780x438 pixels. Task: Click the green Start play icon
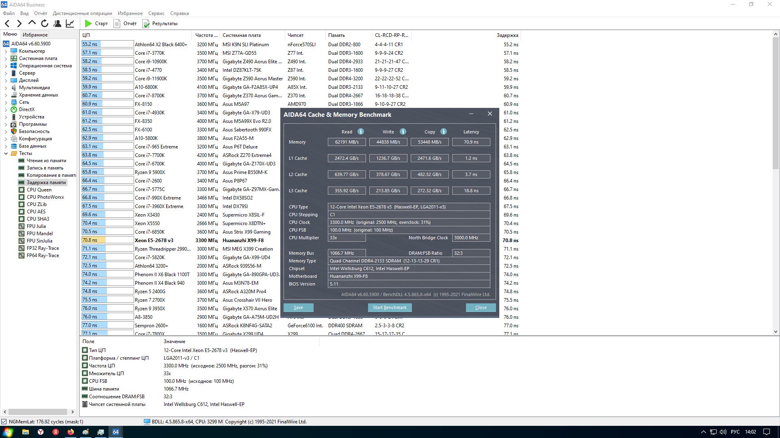(x=88, y=24)
